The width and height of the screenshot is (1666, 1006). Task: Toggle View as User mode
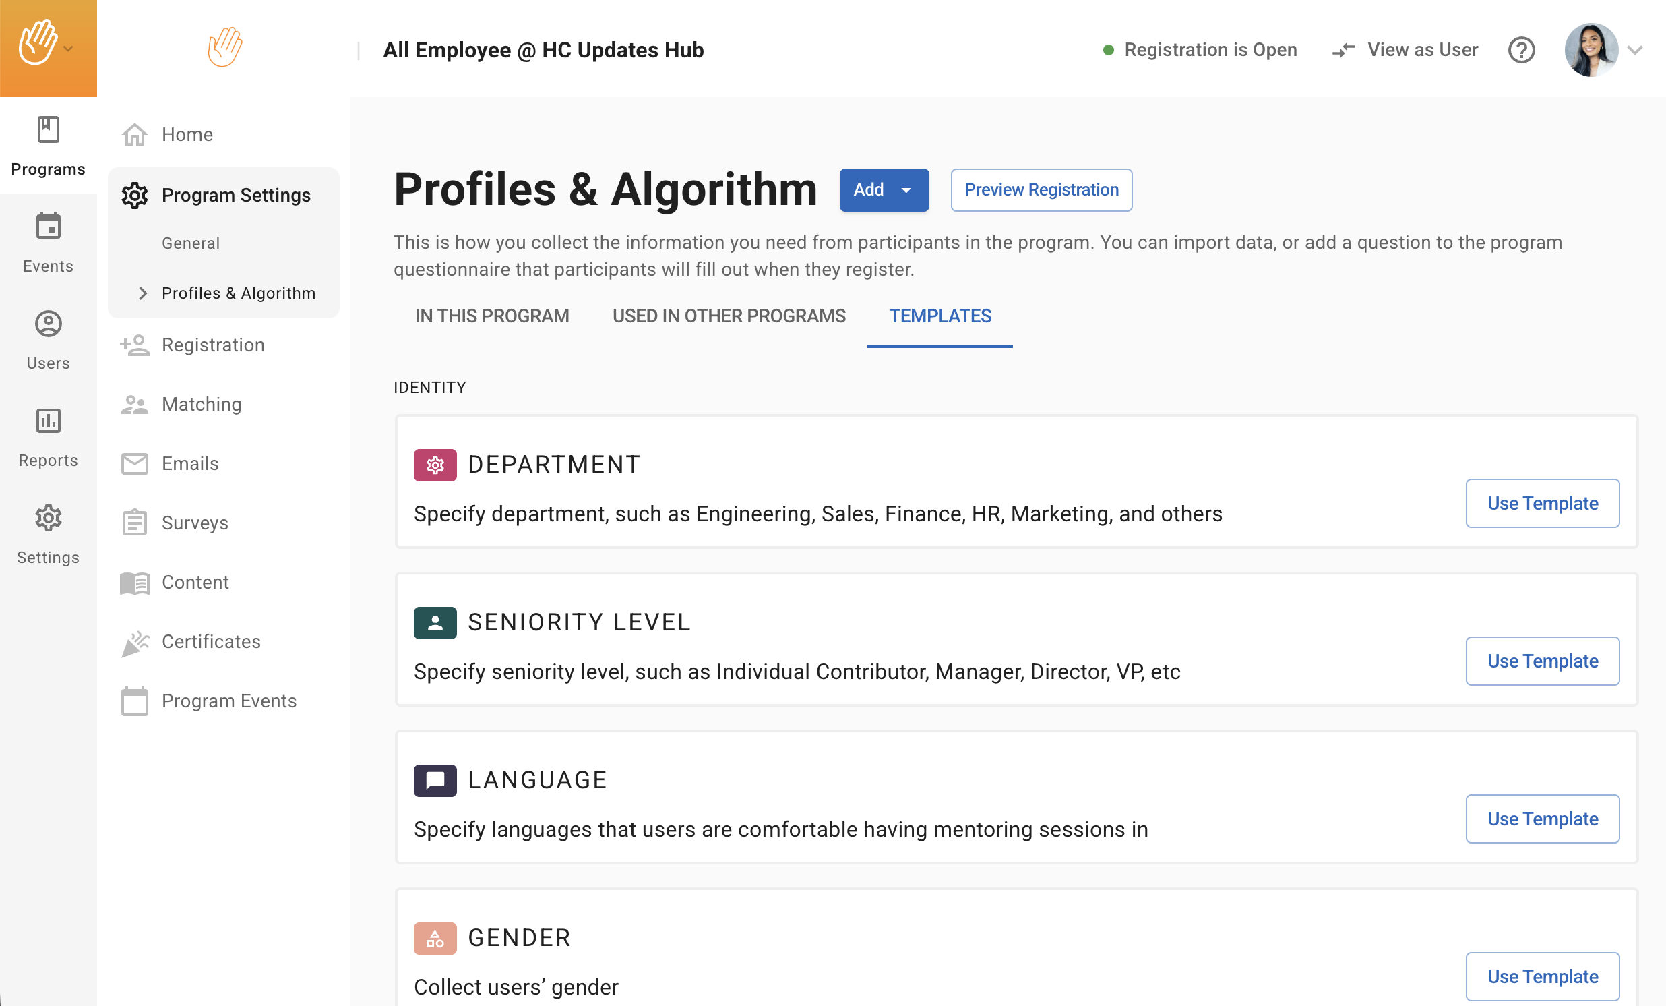click(x=1405, y=49)
